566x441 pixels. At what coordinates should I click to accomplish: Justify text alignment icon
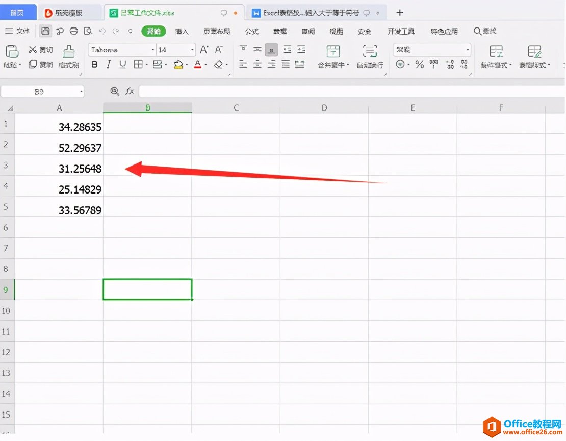pos(286,65)
